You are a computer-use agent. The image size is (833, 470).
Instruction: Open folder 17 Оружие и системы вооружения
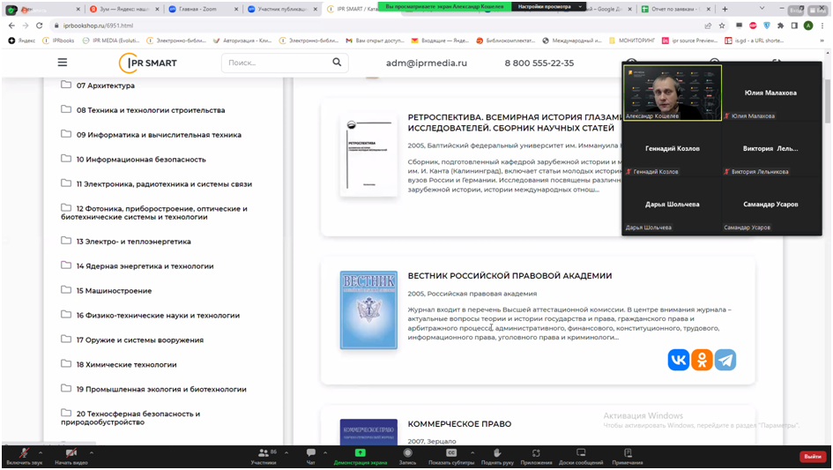pos(133,339)
